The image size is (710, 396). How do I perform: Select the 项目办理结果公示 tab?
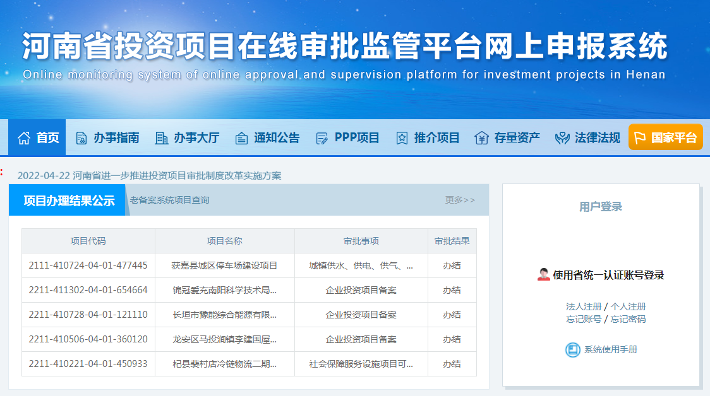[69, 201]
